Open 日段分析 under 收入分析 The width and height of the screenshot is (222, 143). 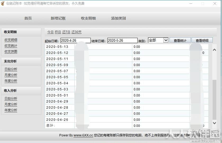tap(11, 98)
